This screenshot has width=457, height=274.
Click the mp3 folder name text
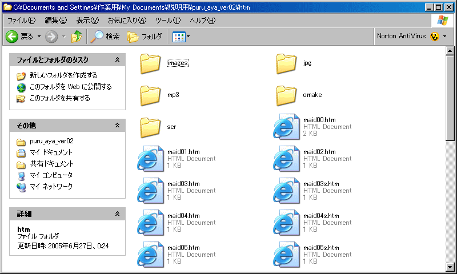(x=173, y=95)
